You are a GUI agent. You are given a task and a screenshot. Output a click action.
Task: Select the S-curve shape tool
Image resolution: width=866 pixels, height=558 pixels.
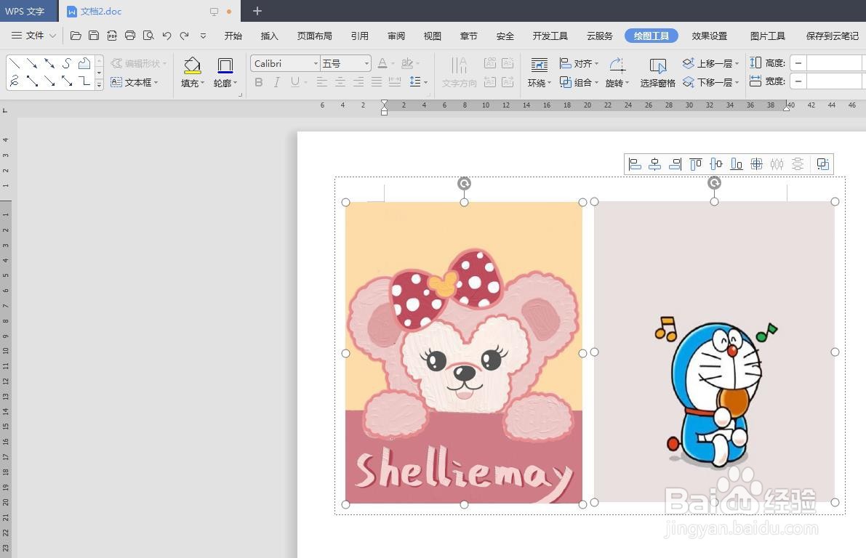(x=67, y=63)
